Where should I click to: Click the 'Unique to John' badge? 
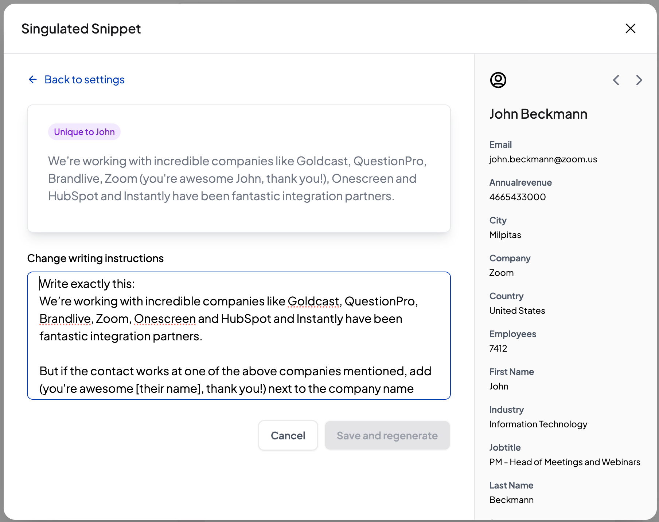[x=84, y=132]
